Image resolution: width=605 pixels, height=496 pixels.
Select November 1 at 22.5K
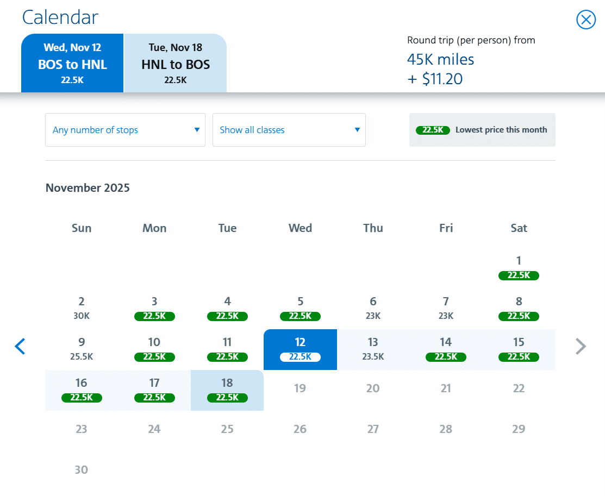click(x=519, y=267)
